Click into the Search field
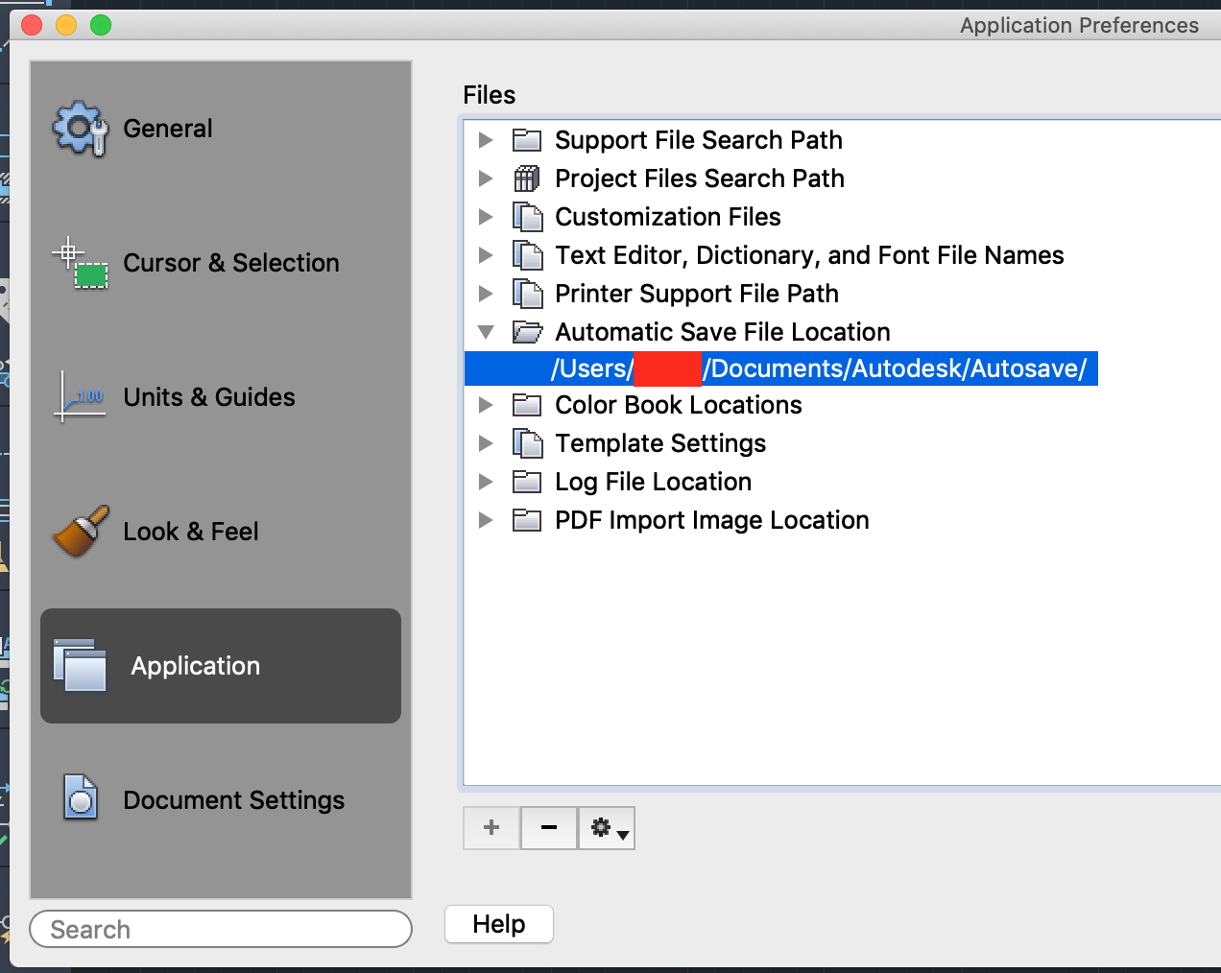Viewport: 1221px width, 973px height. pyautogui.click(x=221, y=929)
